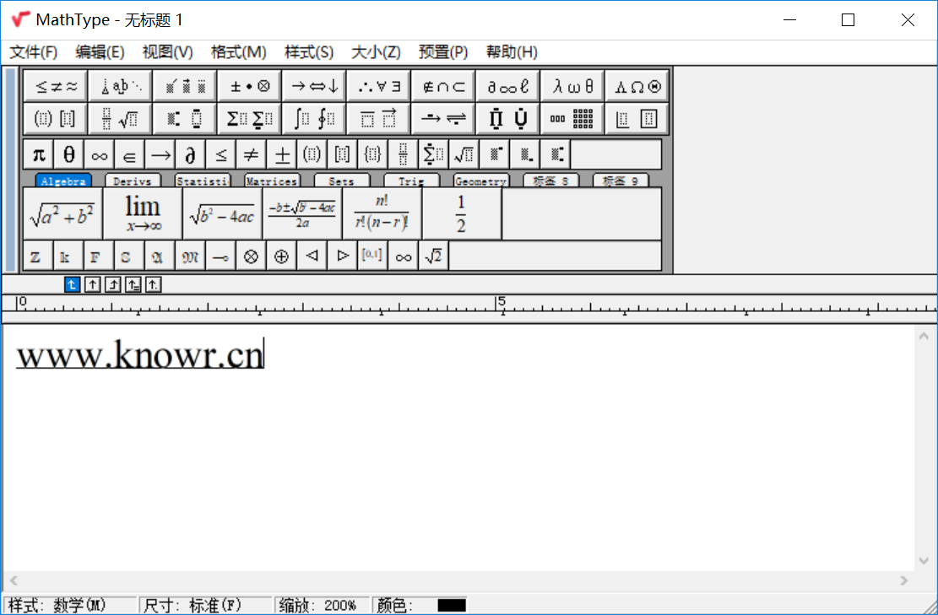938x615 pixels.
Task: Open the 帮助(H) menu
Action: (512, 52)
